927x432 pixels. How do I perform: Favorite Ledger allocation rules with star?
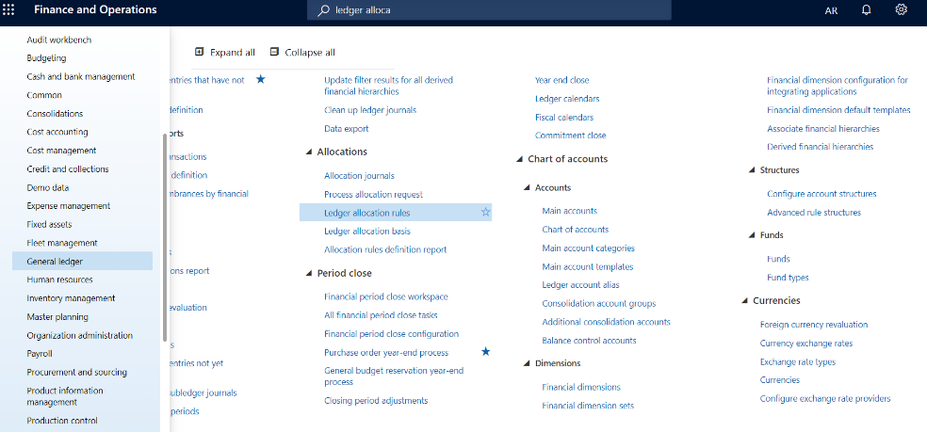(x=485, y=213)
